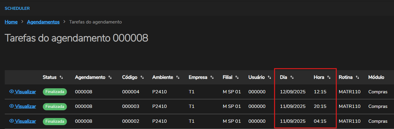This screenshot has width=394, height=129.
Task: Click the eye icon for task 000004
Action: 12,92
